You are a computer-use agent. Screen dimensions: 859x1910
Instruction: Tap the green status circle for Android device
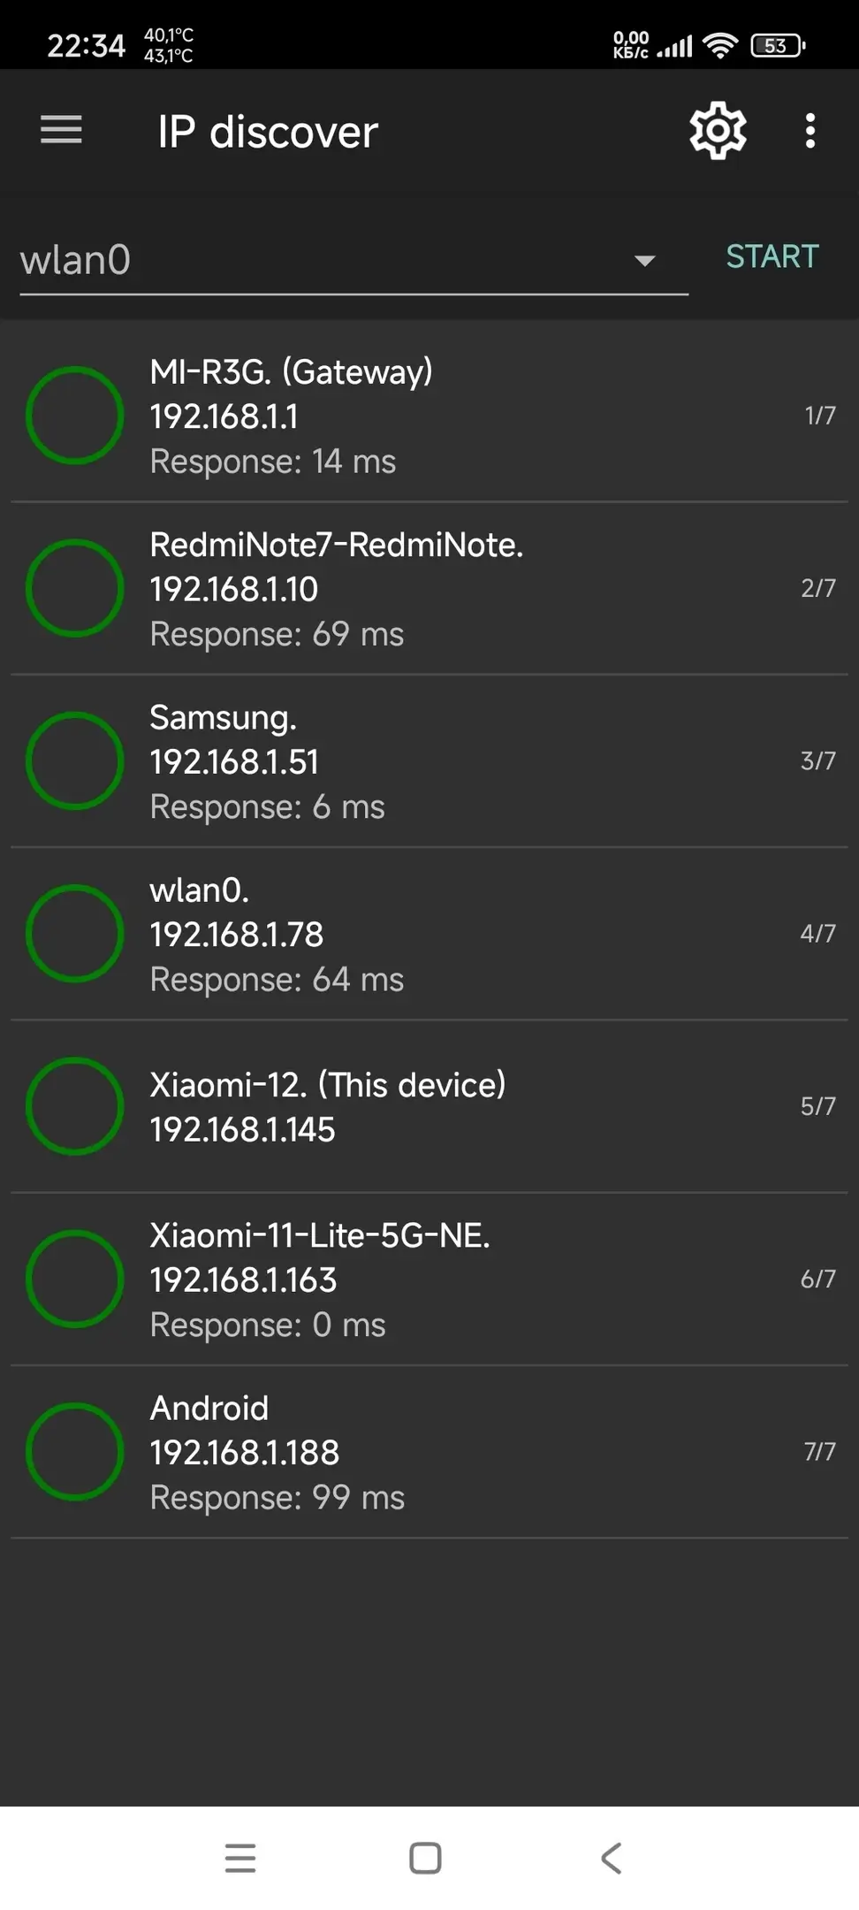[x=75, y=1451]
